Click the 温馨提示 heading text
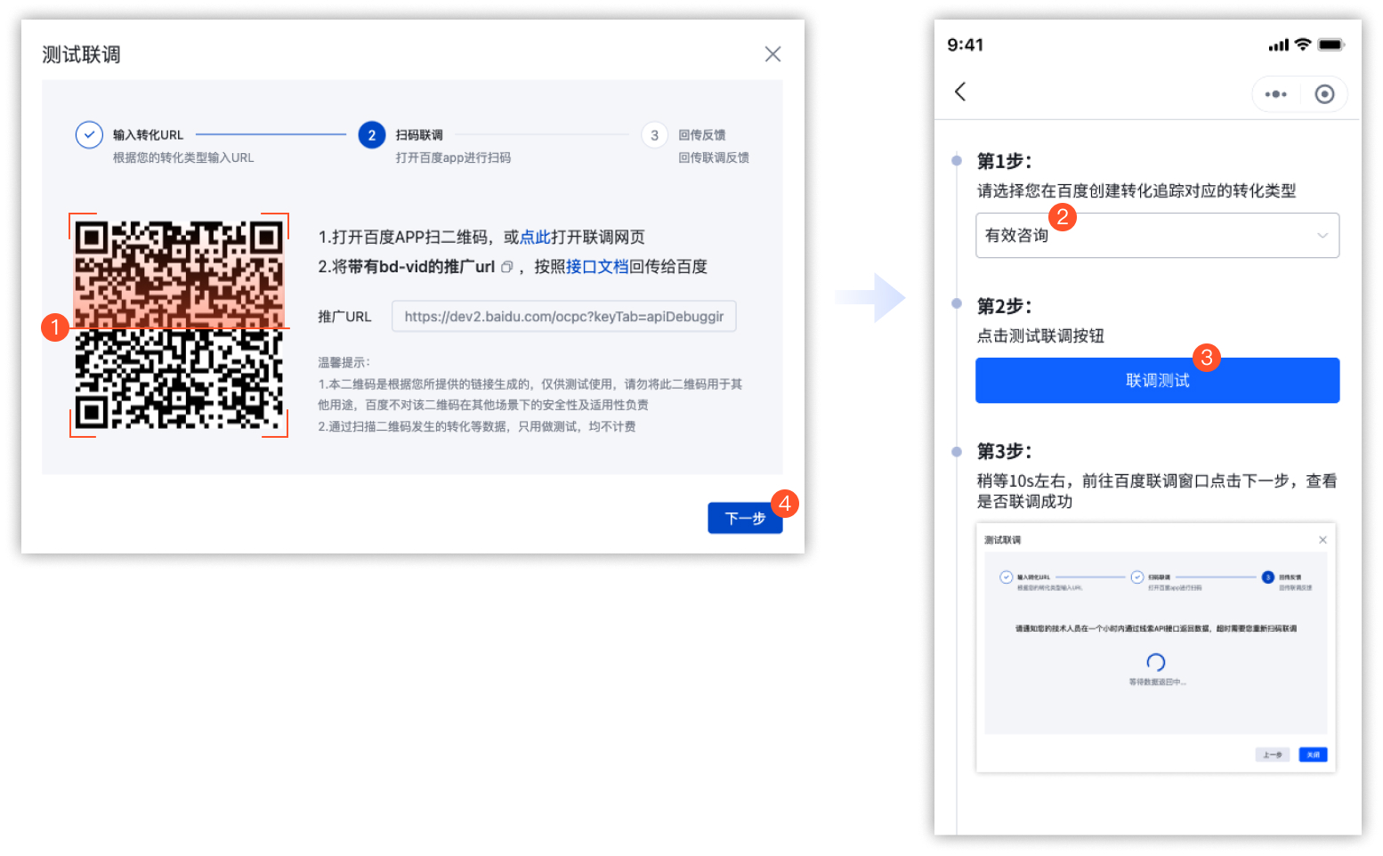The width and height of the screenshot is (1383, 856). (344, 362)
